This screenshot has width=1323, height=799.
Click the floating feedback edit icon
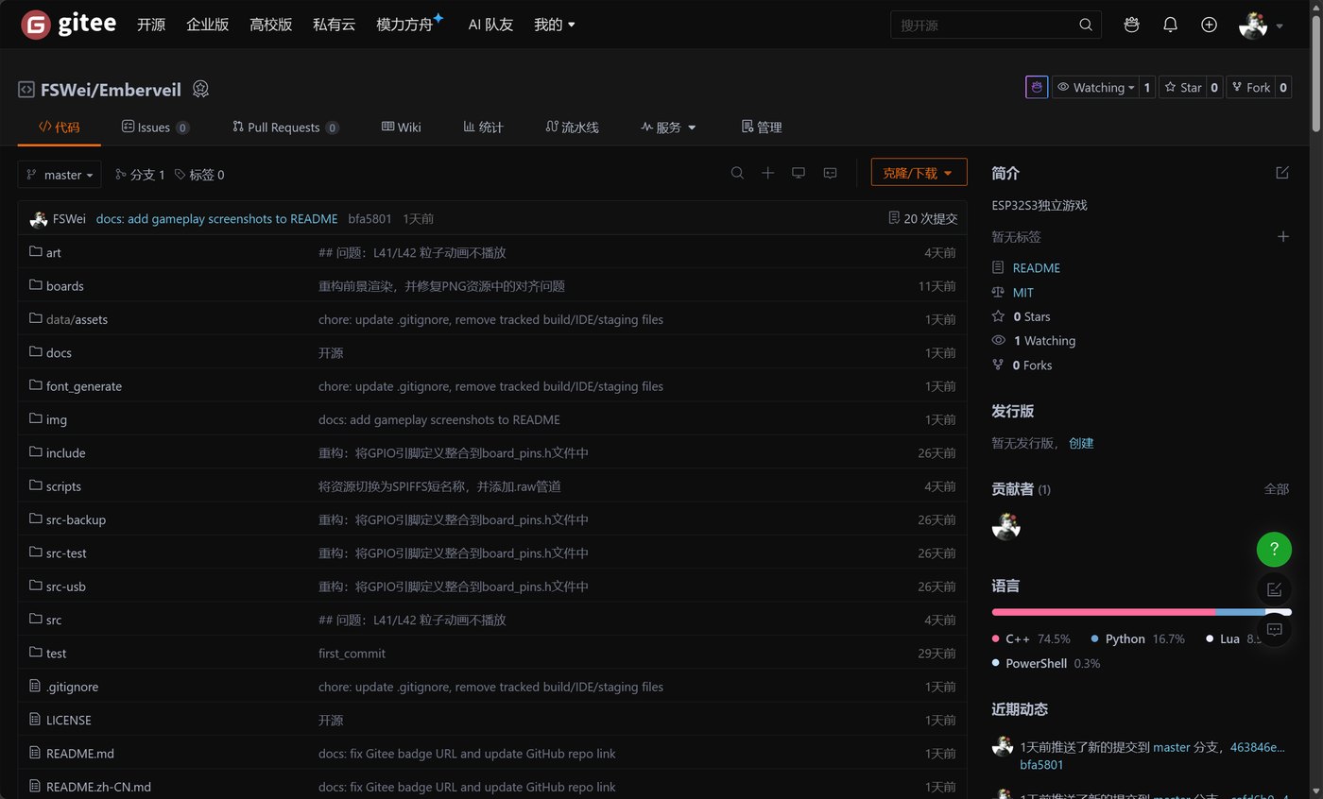(1274, 589)
